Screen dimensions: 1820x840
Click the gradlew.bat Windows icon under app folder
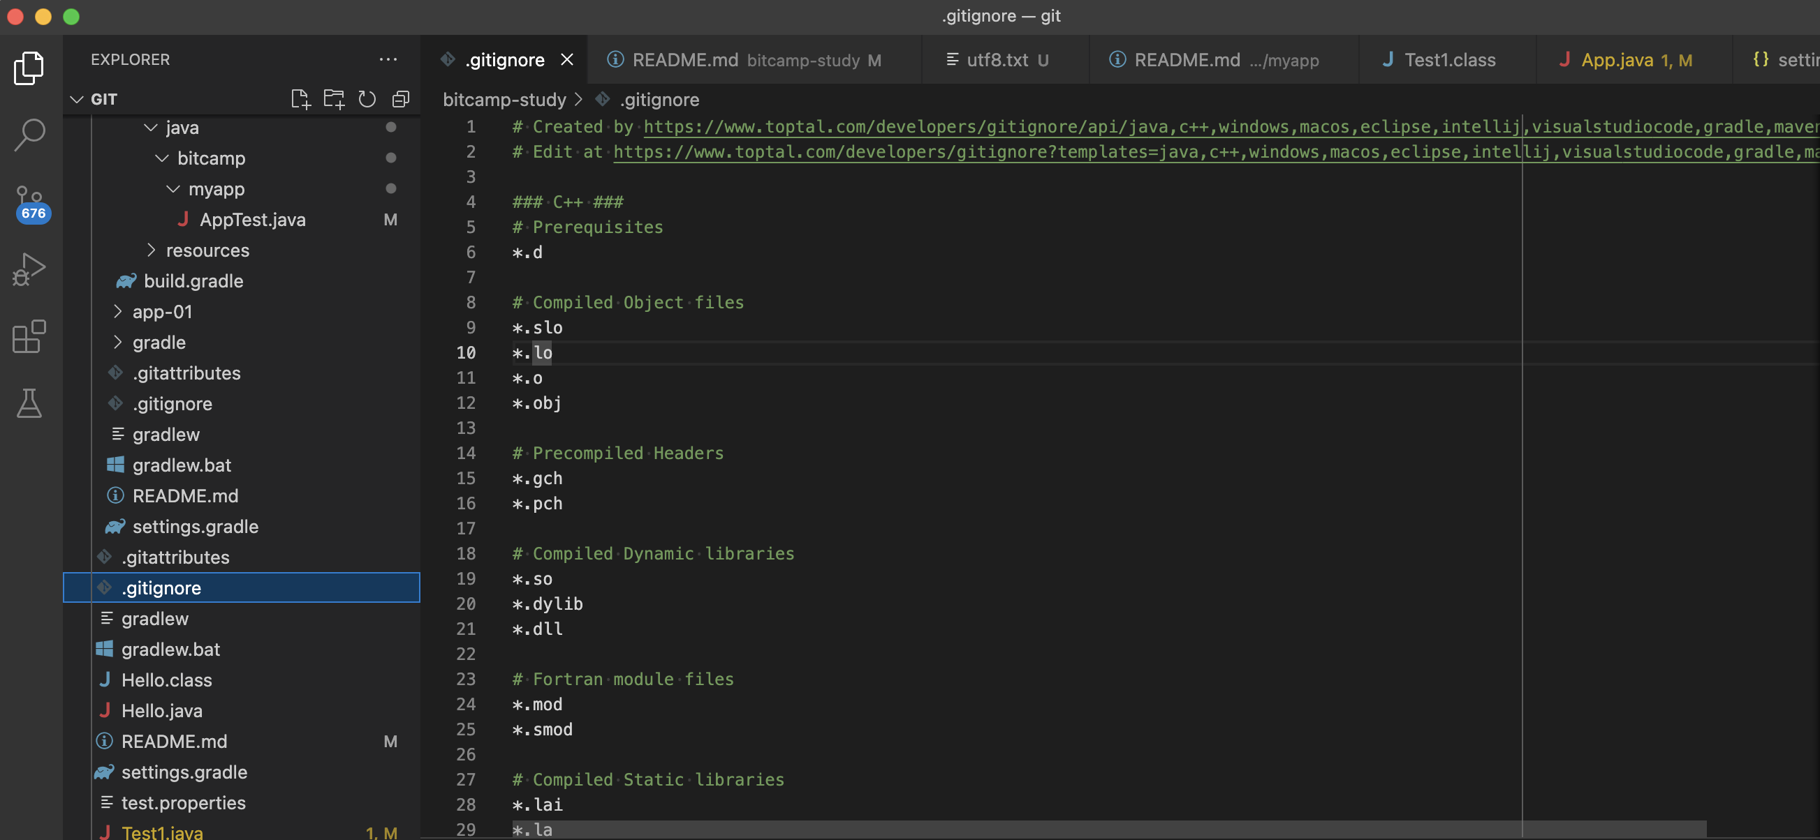[x=115, y=465]
